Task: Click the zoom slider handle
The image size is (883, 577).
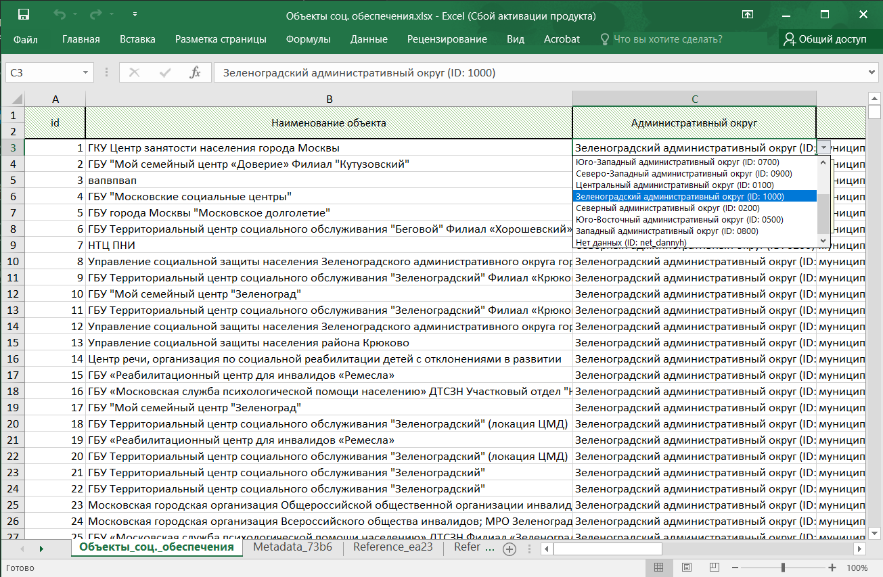Action: (783, 568)
